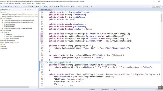Fold startTesting method at line 36
This screenshot has height=91, width=163.
44,74
